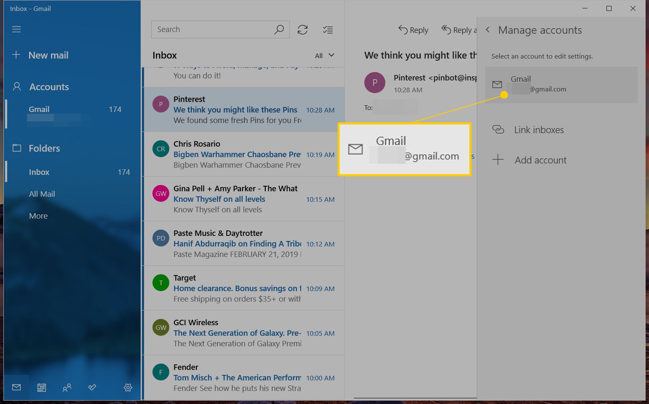Open the Target email

click(244, 288)
